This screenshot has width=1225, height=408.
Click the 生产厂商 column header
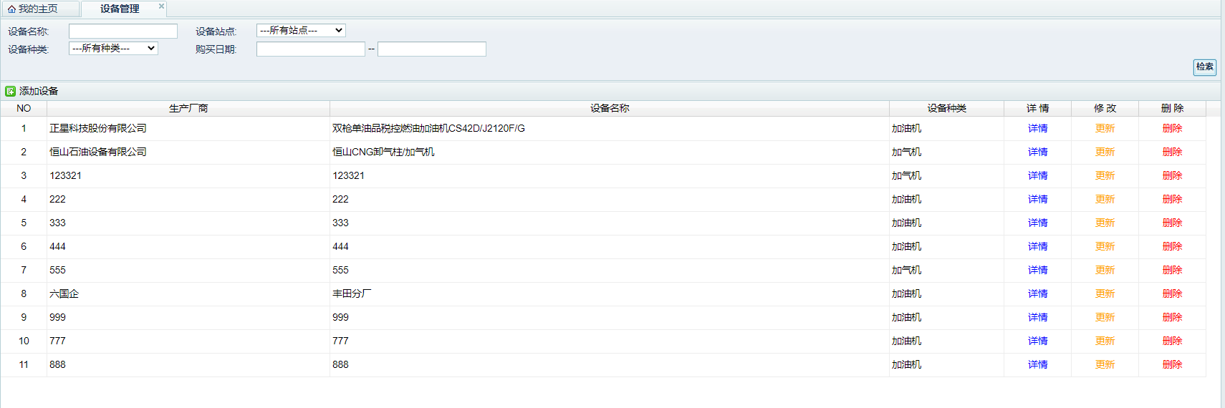(x=188, y=109)
